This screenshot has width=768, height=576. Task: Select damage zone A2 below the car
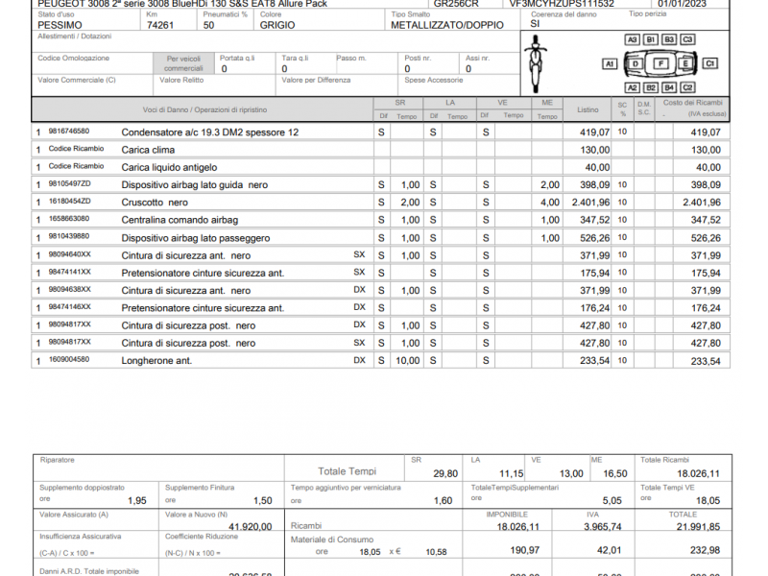(x=633, y=87)
